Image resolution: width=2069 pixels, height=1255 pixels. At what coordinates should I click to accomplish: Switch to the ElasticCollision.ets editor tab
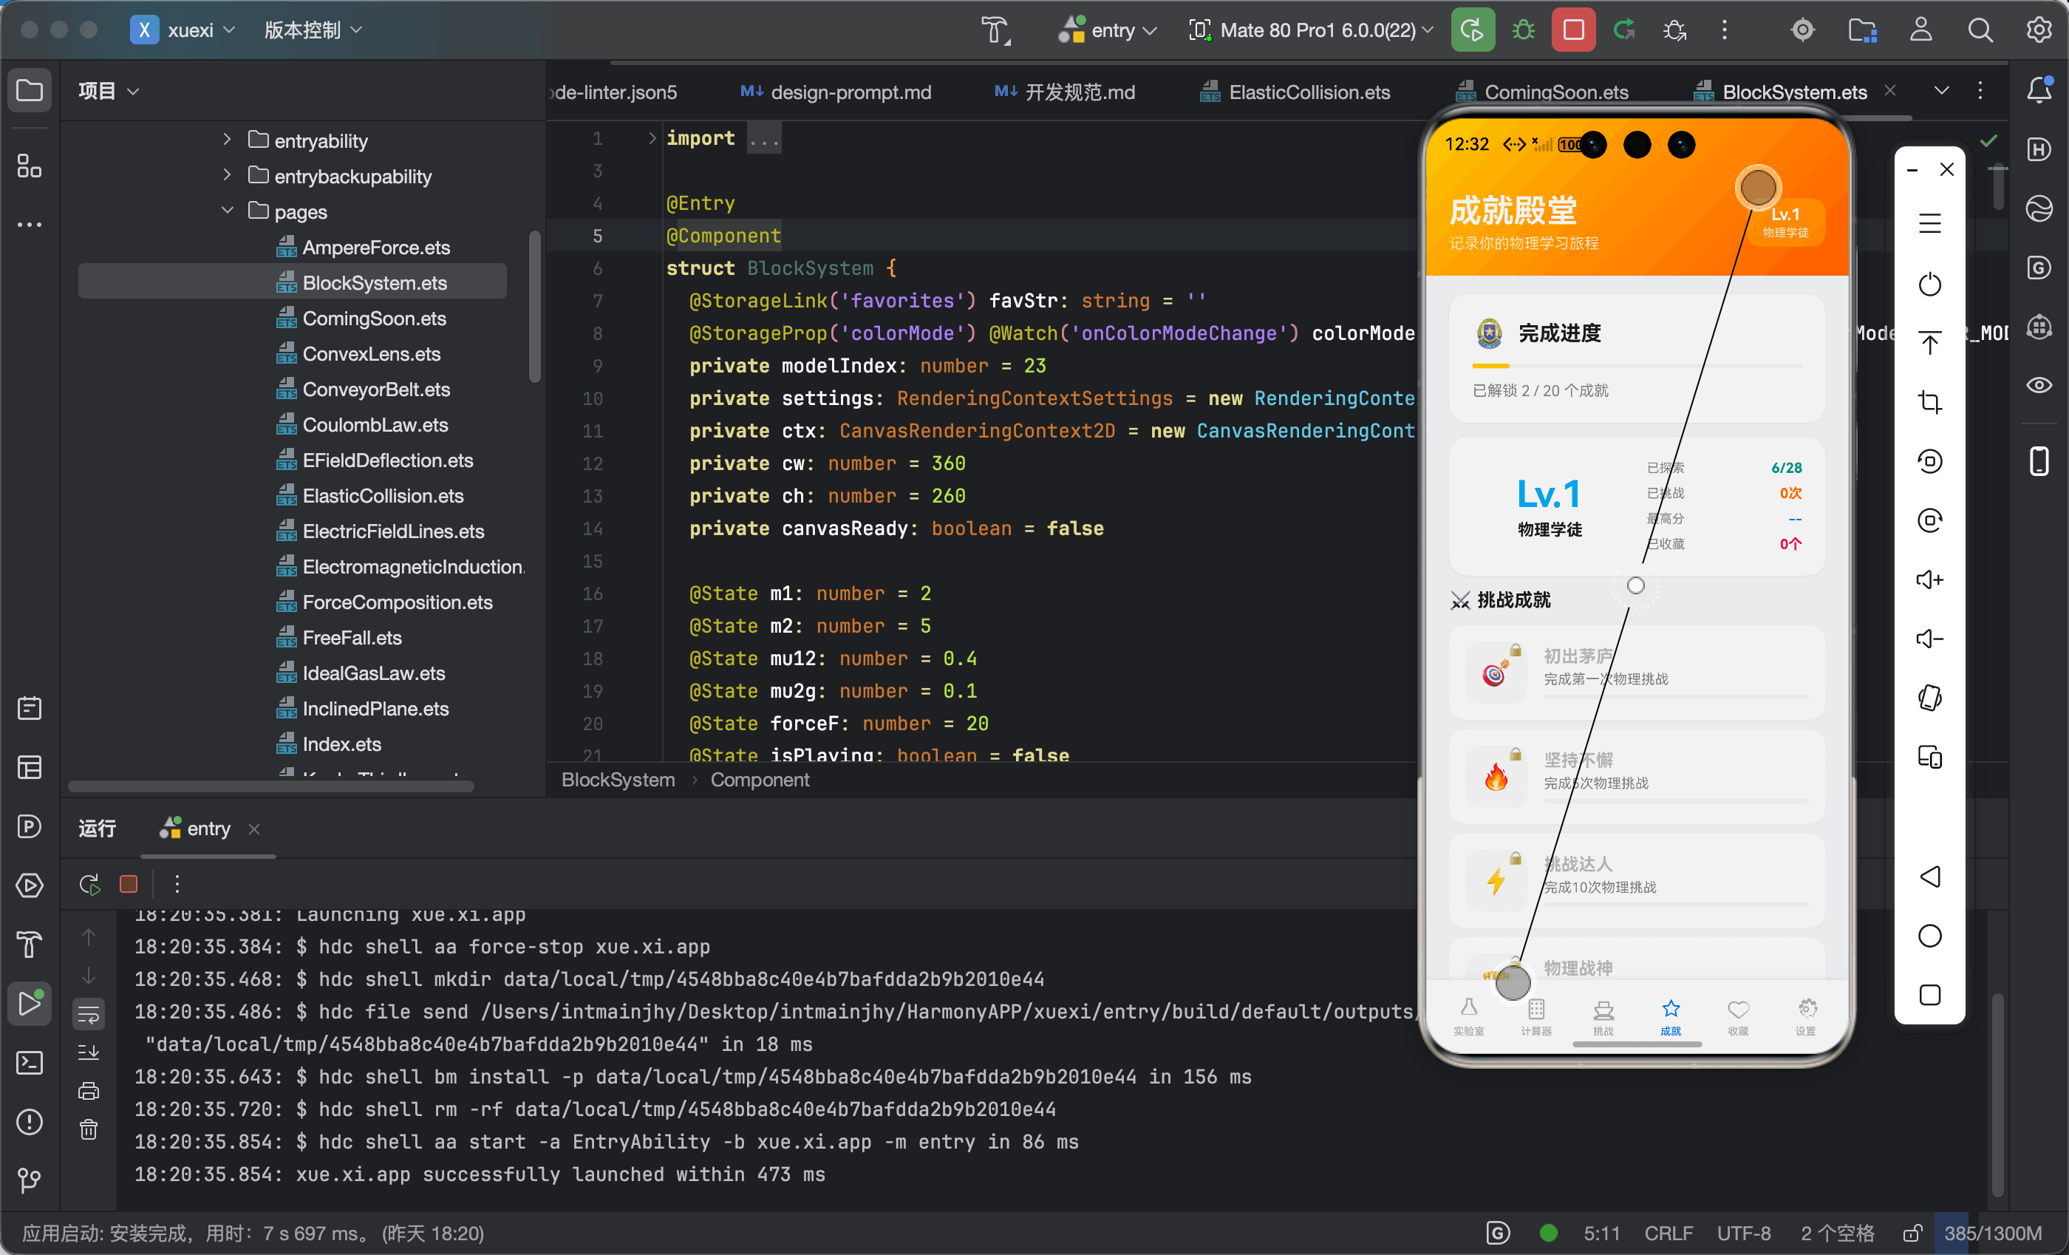tap(1295, 92)
